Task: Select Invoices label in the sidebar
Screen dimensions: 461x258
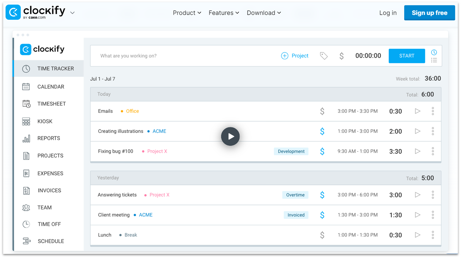Action: [x=49, y=190]
